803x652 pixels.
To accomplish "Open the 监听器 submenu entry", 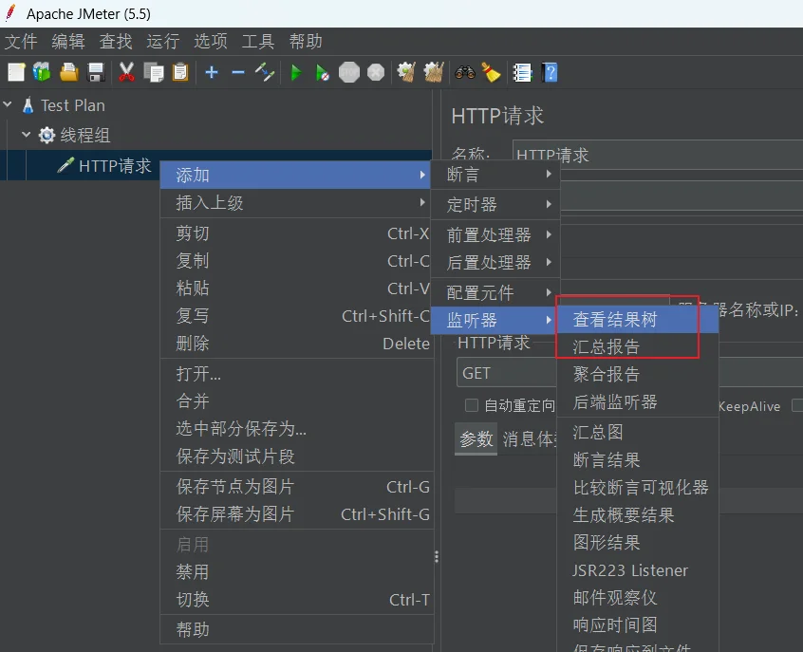I will coord(495,320).
